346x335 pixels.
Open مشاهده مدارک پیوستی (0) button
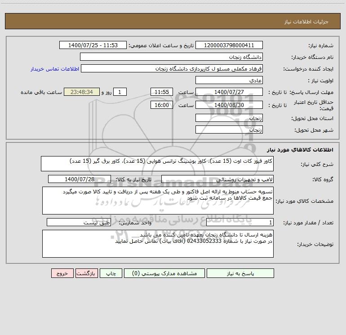tap(164, 273)
